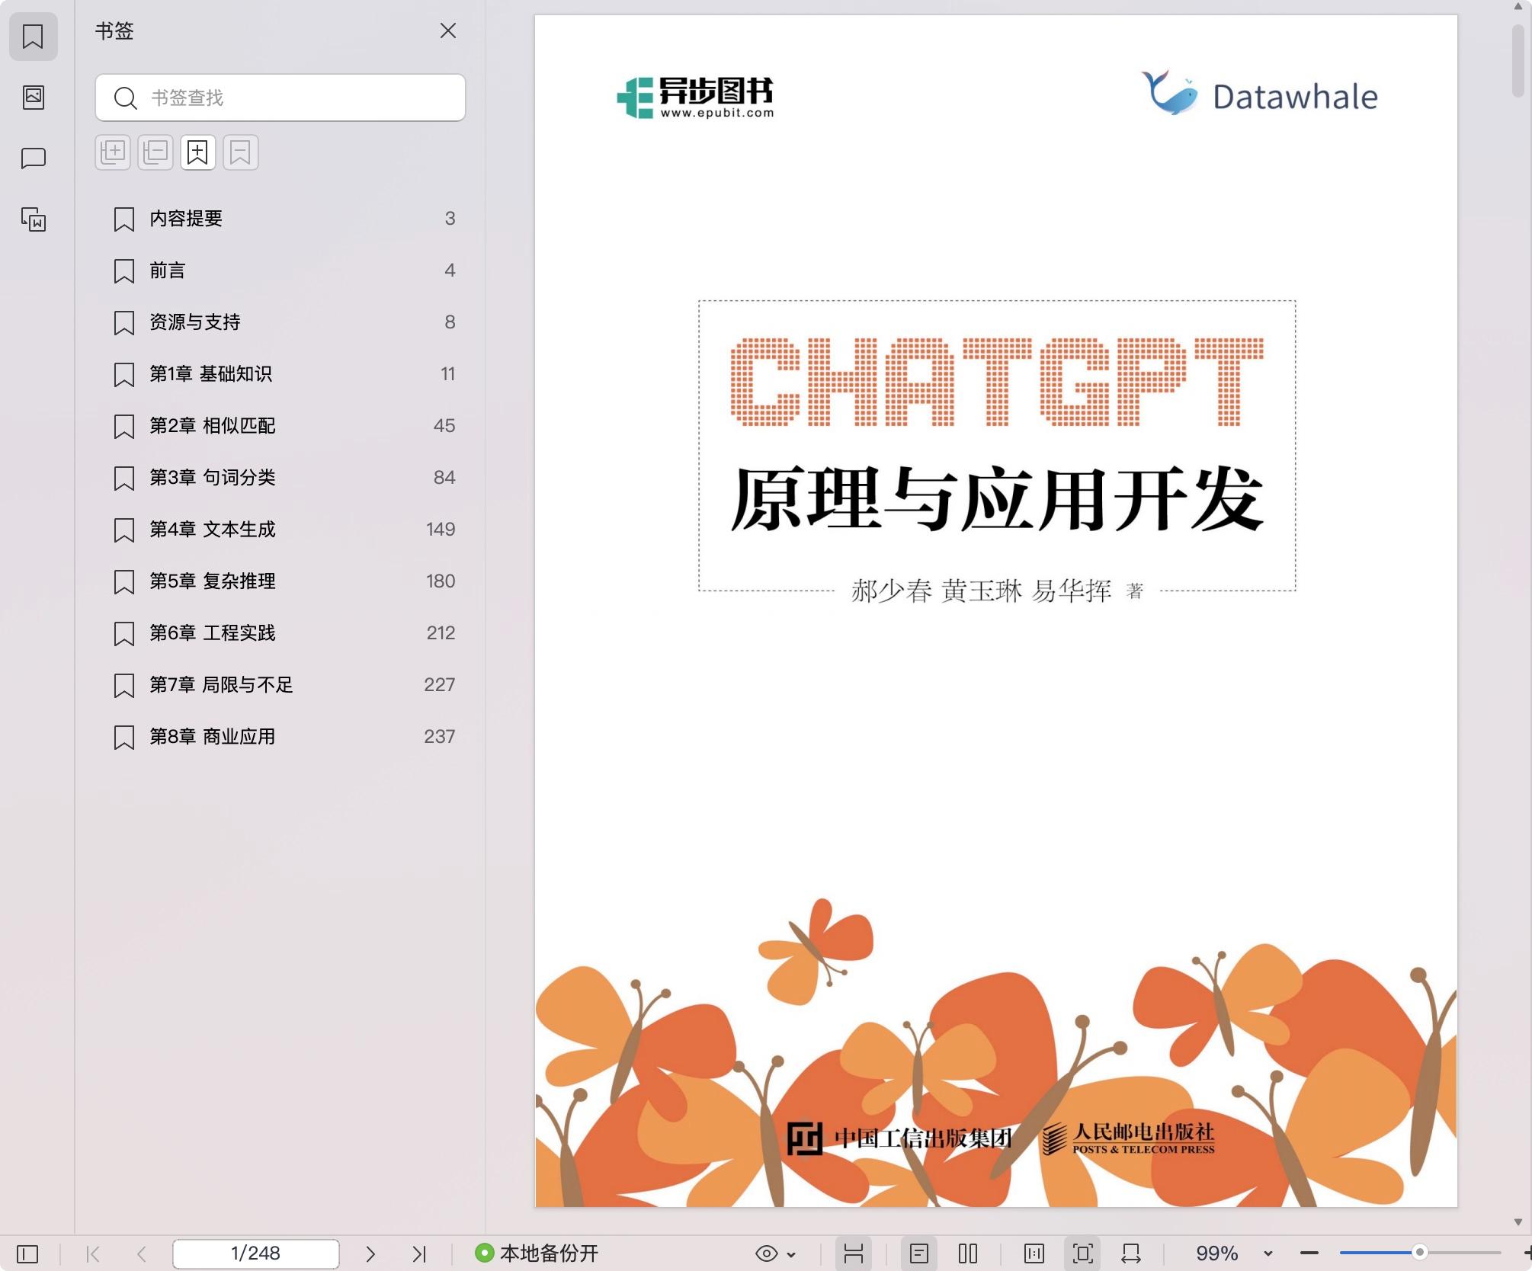
Task: Open the comments panel icon
Action: (x=33, y=158)
